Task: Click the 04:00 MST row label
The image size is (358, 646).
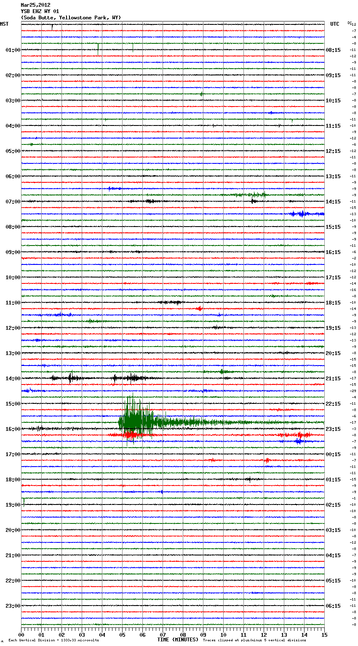Action: 13,126
